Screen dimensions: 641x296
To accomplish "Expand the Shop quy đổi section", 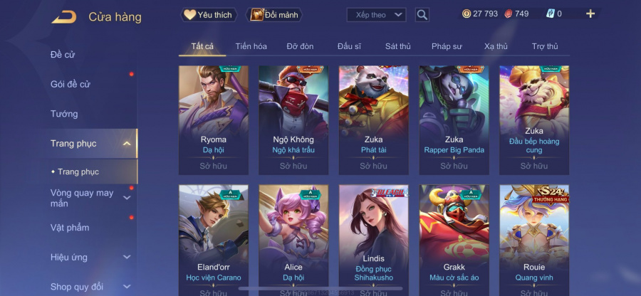I will (x=127, y=287).
